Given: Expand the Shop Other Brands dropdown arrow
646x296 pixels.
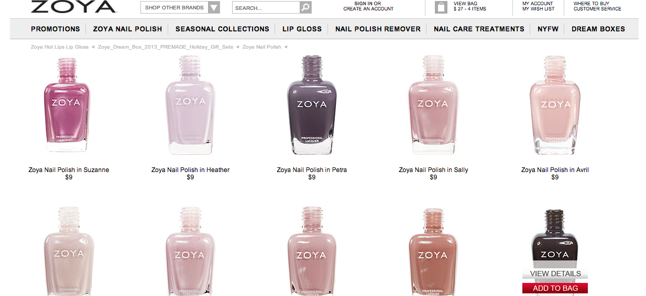Looking at the screenshot, I should click(214, 8).
